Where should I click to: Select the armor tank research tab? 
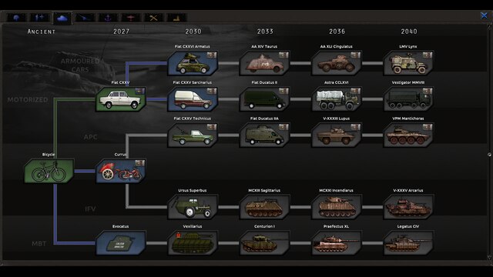point(62,18)
